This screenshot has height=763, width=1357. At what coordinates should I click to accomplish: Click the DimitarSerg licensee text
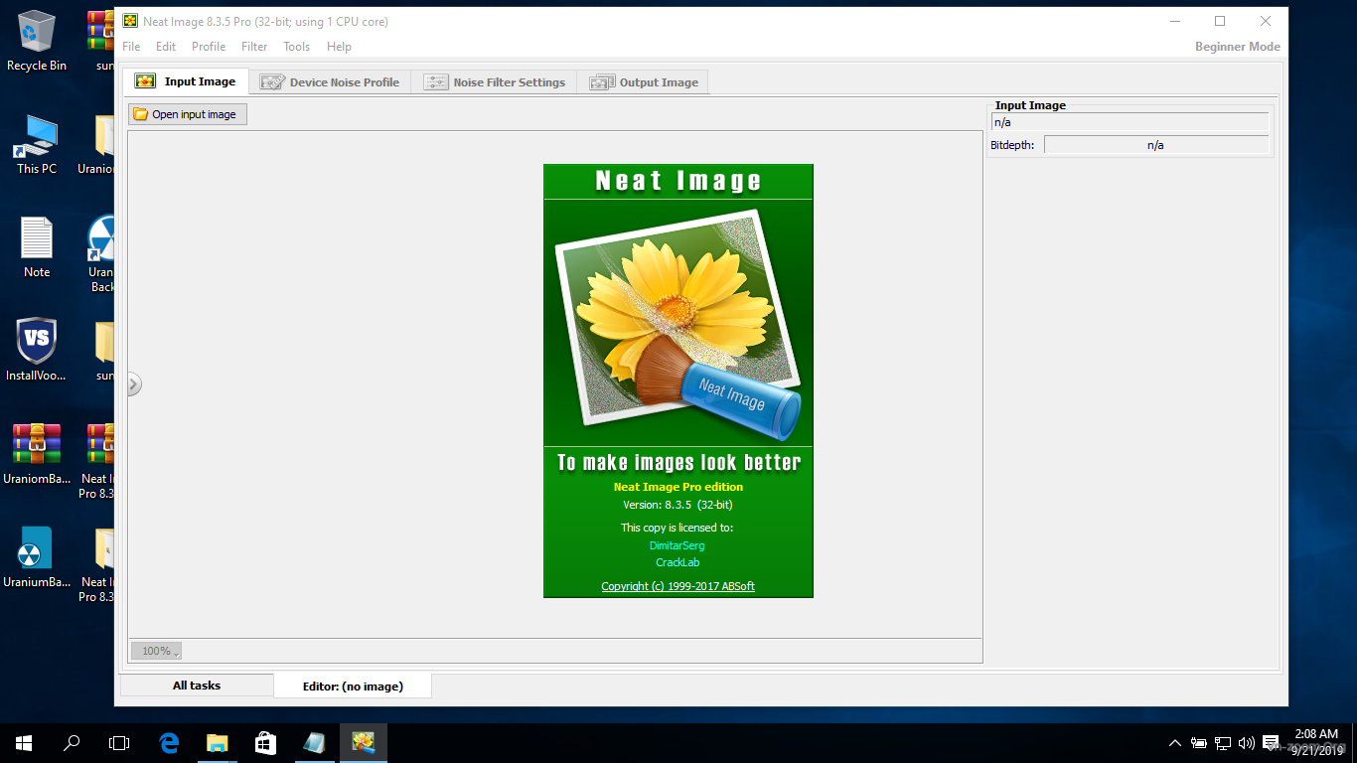point(677,545)
